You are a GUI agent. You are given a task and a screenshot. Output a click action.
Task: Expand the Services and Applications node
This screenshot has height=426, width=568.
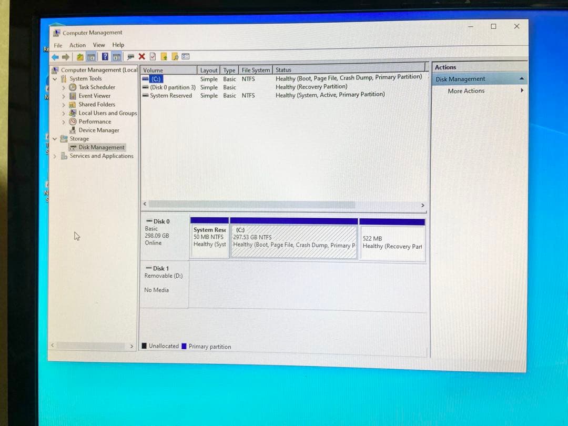coord(55,156)
